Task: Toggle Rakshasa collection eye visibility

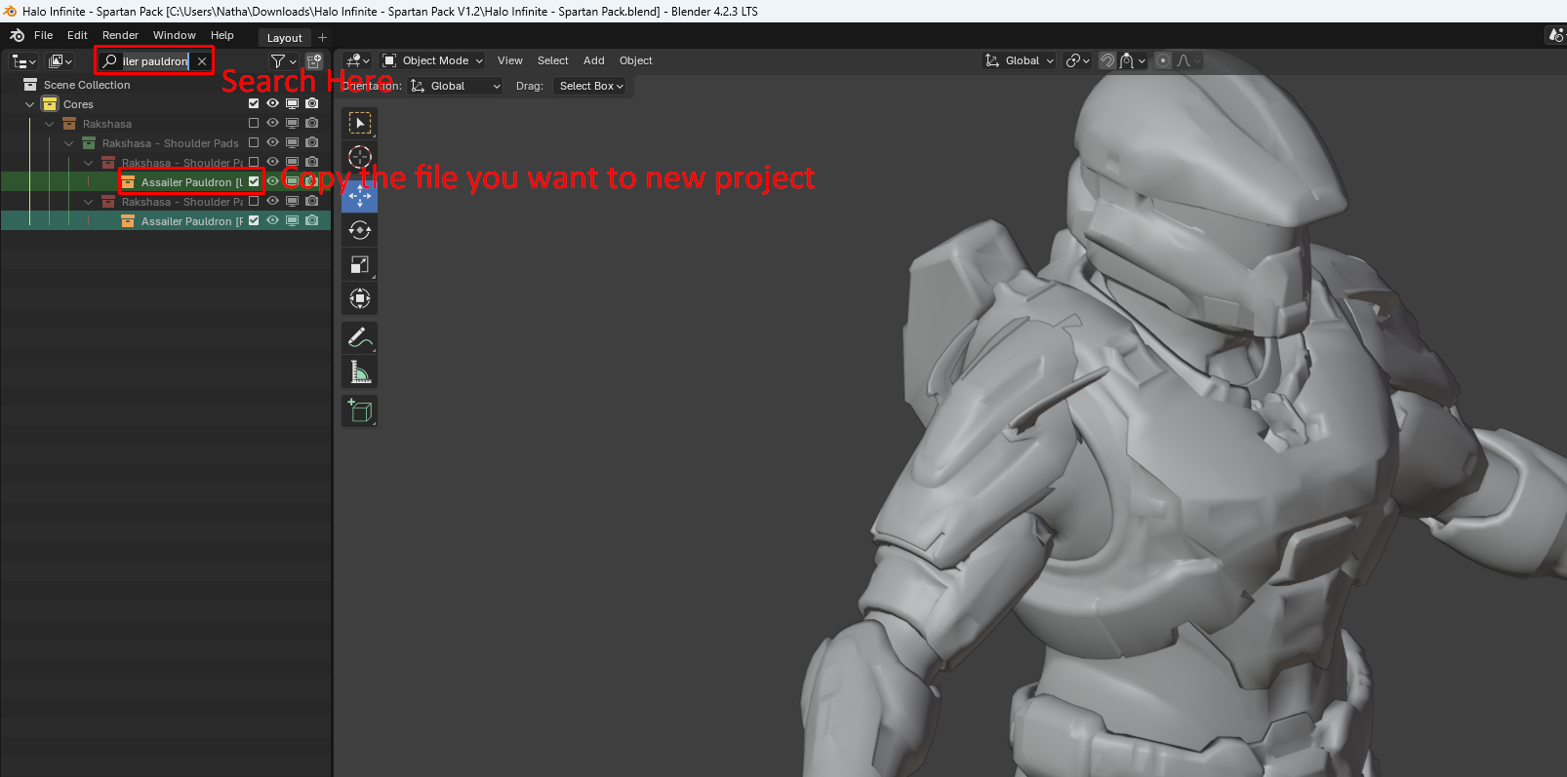Action: pos(273,123)
